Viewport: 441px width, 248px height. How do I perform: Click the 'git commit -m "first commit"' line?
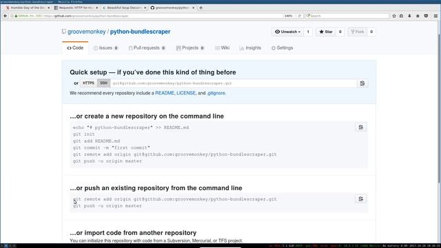(x=112, y=148)
